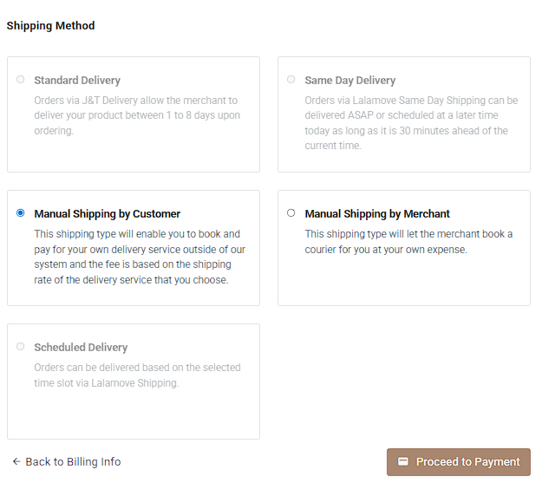542x489 pixels.
Task: Click the Shipping Method heading
Action: click(x=50, y=26)
